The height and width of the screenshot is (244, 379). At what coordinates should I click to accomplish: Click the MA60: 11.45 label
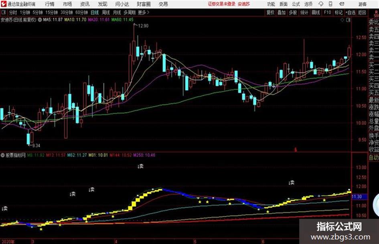point(122,20)
